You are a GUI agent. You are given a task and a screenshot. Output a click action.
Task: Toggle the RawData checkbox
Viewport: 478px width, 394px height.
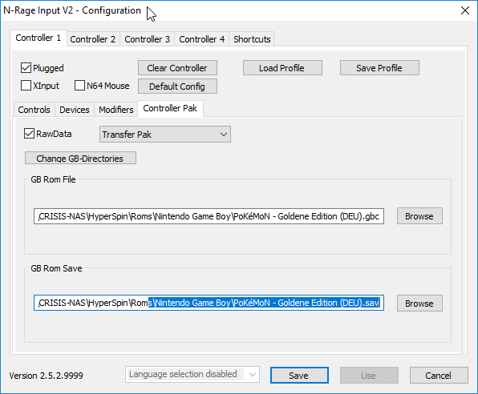[x=29, y=134]
